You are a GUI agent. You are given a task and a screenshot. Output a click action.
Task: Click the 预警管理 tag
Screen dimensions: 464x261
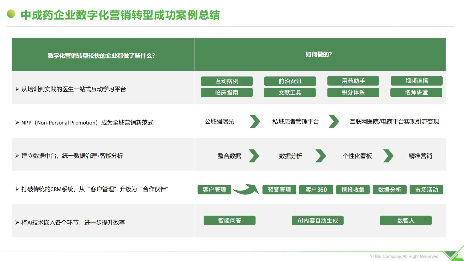pyautogui.click(x=279, y=190)
